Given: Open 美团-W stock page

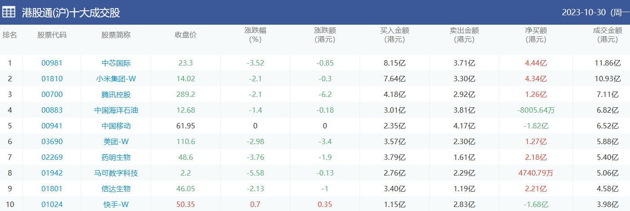Looking at the screenshot, I should pyautogui.click(x=116, y=142).
